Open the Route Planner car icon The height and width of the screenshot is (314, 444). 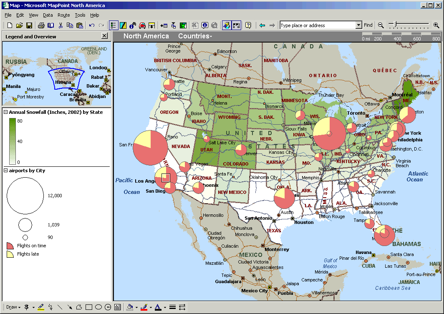[x=142, y=25]
